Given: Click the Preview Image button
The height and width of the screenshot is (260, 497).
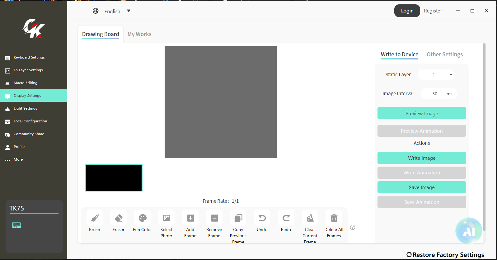Looking at the screenshot, I should pyautogui.click(x=422, y=113).
